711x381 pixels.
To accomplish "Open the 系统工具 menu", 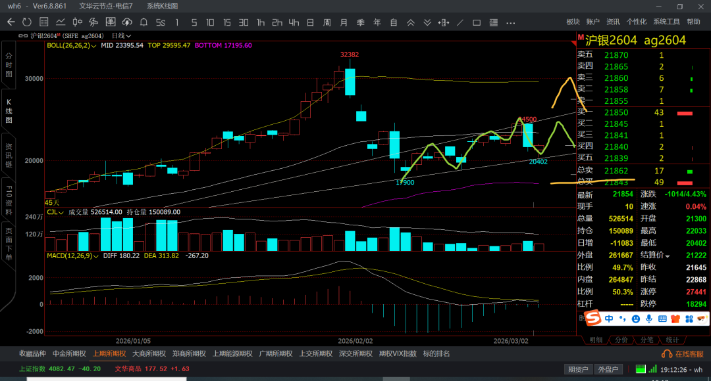I will (x=666, y=22).
